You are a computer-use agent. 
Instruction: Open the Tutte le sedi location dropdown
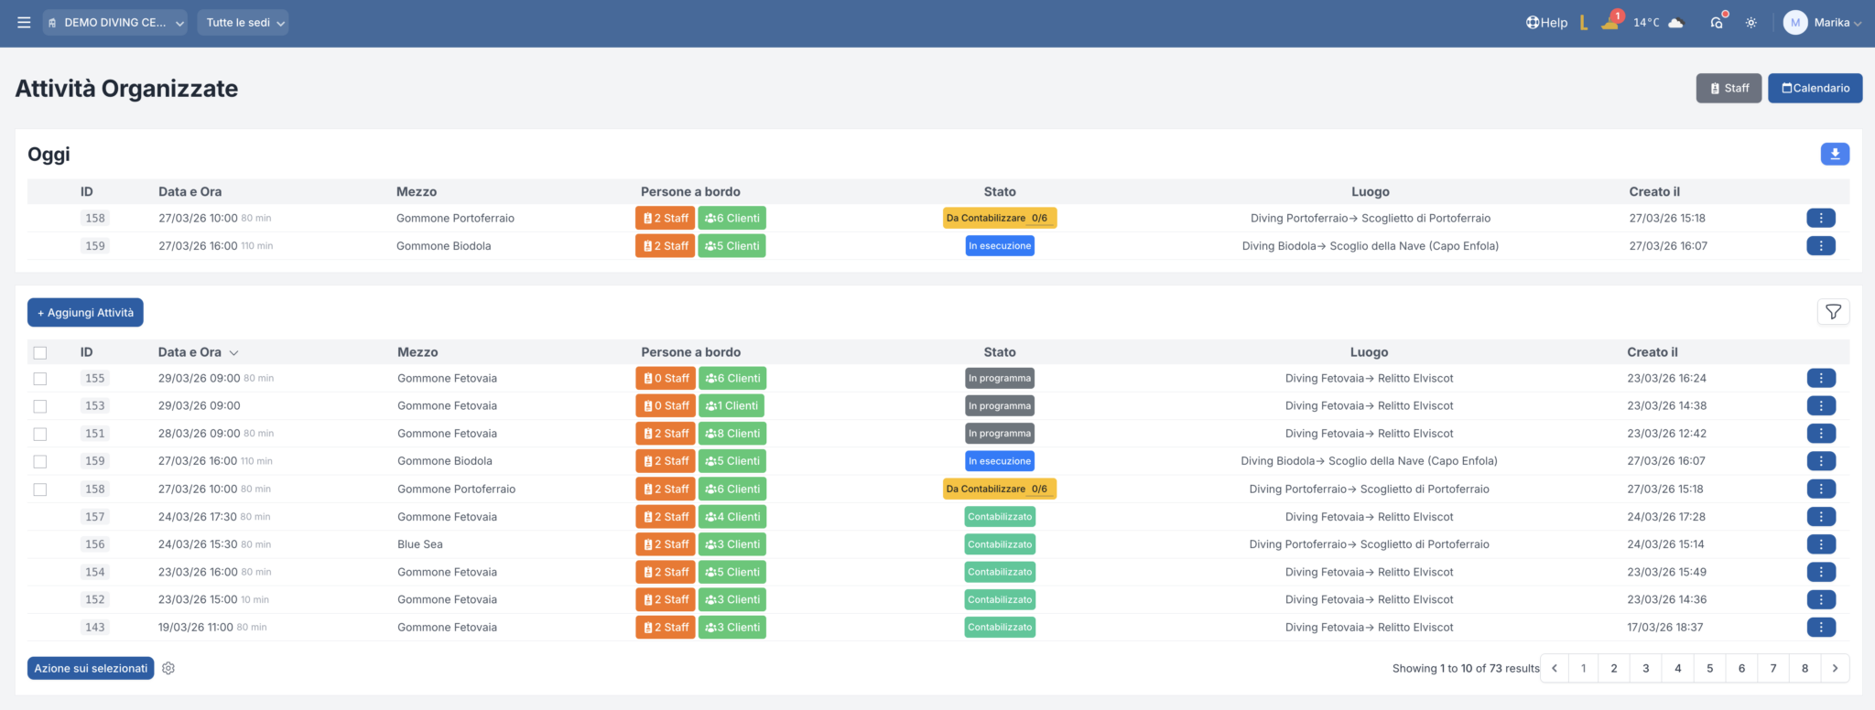244,23
